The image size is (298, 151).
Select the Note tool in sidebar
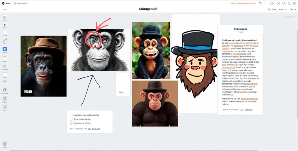[x=5, y=17]
